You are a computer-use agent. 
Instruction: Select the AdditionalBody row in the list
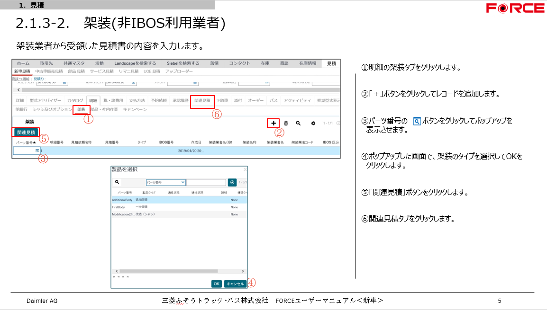122,200
